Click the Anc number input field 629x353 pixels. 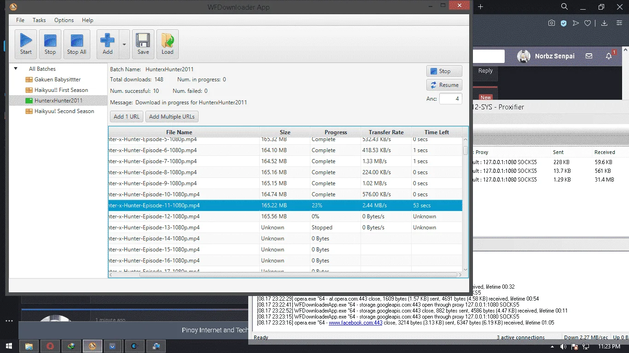[x=450, y=99]
